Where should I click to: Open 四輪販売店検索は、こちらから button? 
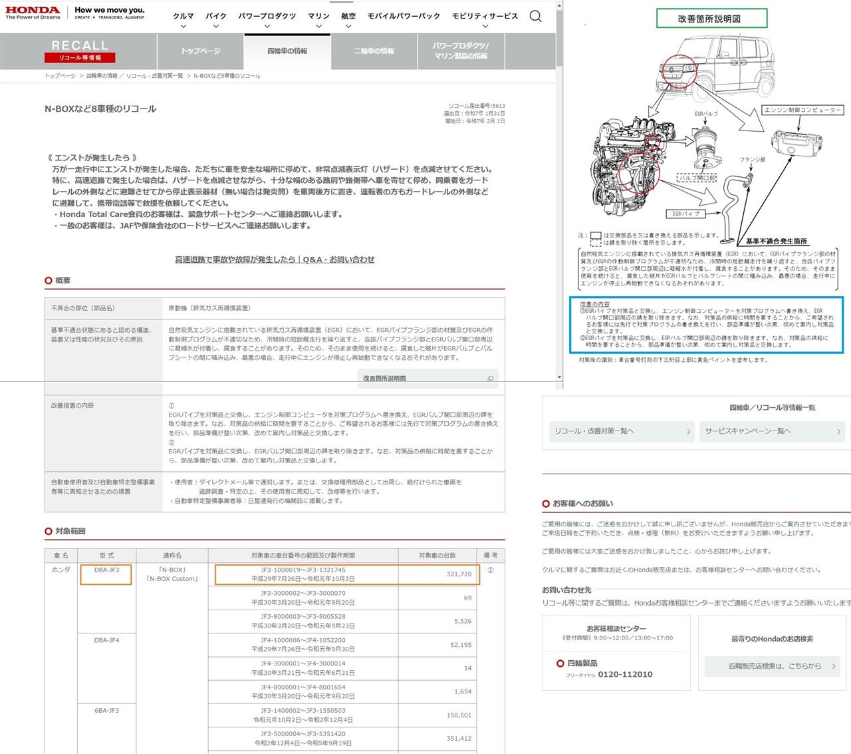(x=774, y=666)
